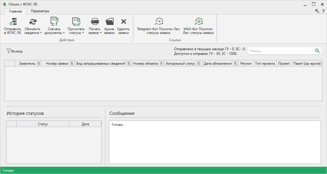Image resolution: width=327 pixels, height=174 pixels.
Task: Open Telegram-бот Полигон Лес link icon
Action: click(158, 21)
